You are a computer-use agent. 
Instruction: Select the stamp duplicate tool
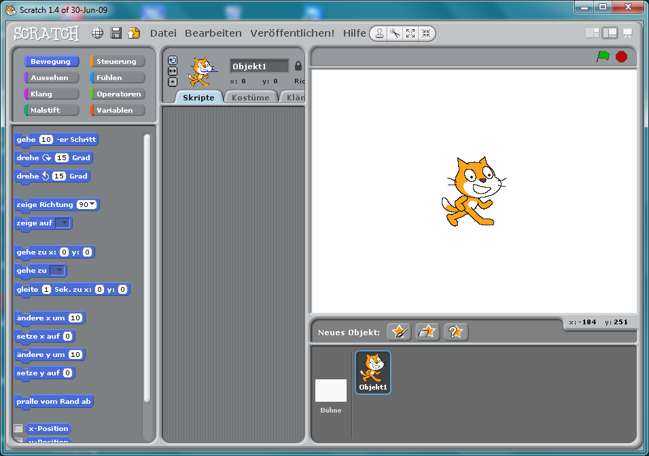[x=379, y=33]
